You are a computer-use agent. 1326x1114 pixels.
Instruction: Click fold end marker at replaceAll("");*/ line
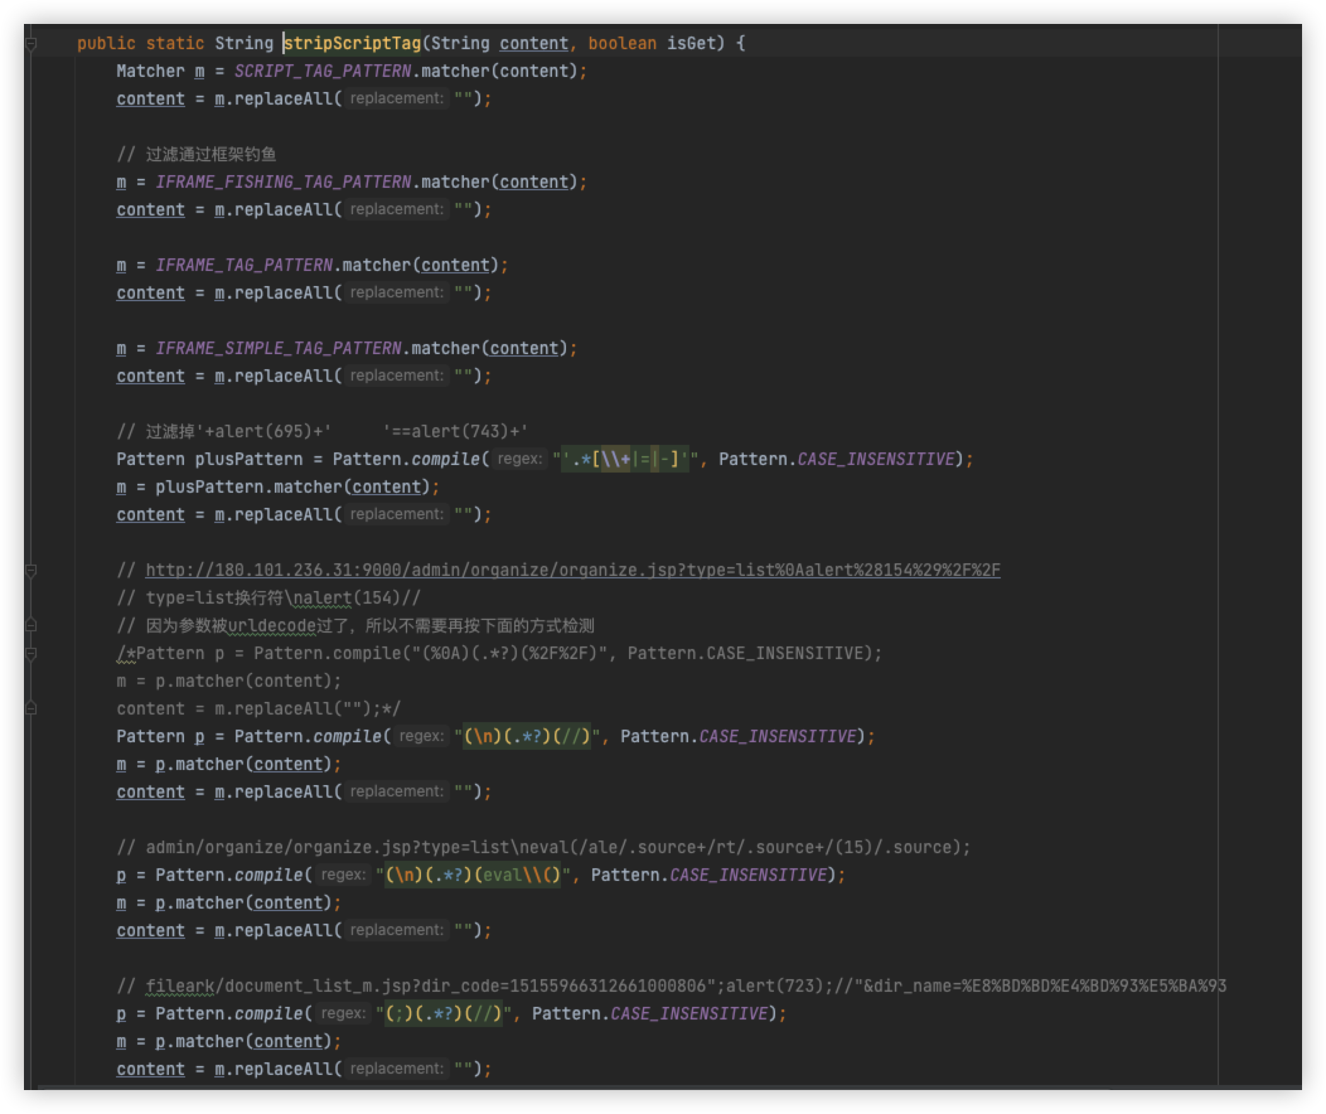[31, 709]
